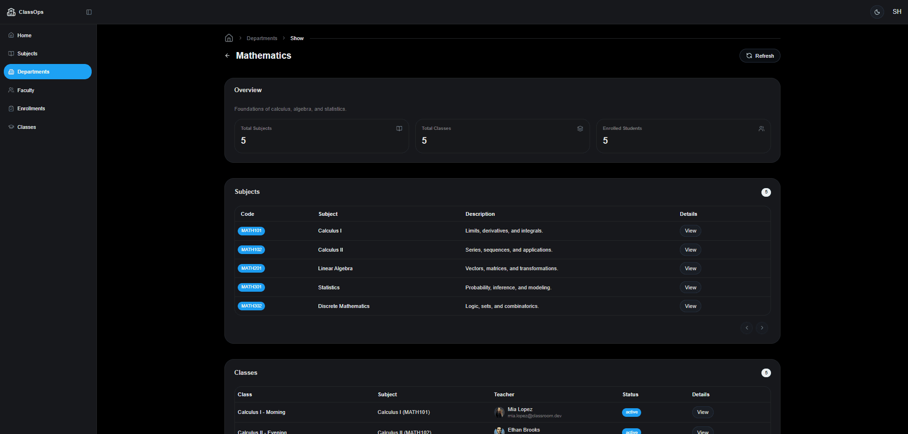Viewport: 908px width, 434px height.
Task: Click the Description column header in Subjects
Action: [480, 214]
